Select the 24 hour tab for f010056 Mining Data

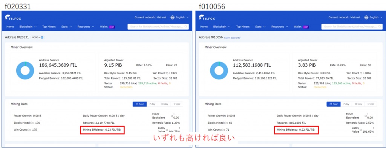(334, 104)
